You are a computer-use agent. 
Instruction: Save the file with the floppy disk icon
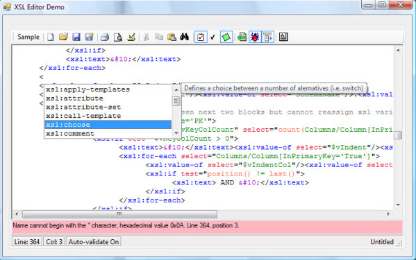pos(76,37)
